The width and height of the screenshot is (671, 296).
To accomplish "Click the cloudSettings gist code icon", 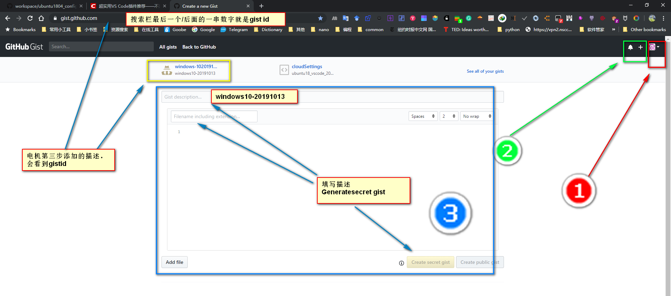I will (x=284, y=70).
